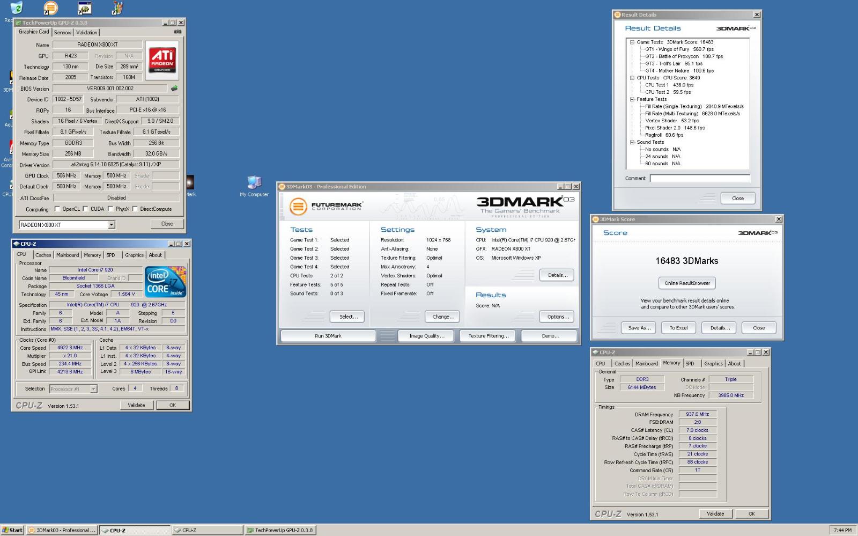
Task: Enable the PhysX checkbox
Action: point(110,209)
